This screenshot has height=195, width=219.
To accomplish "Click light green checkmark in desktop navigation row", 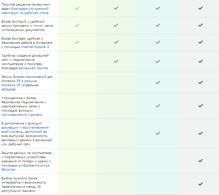I will (77, 8).
